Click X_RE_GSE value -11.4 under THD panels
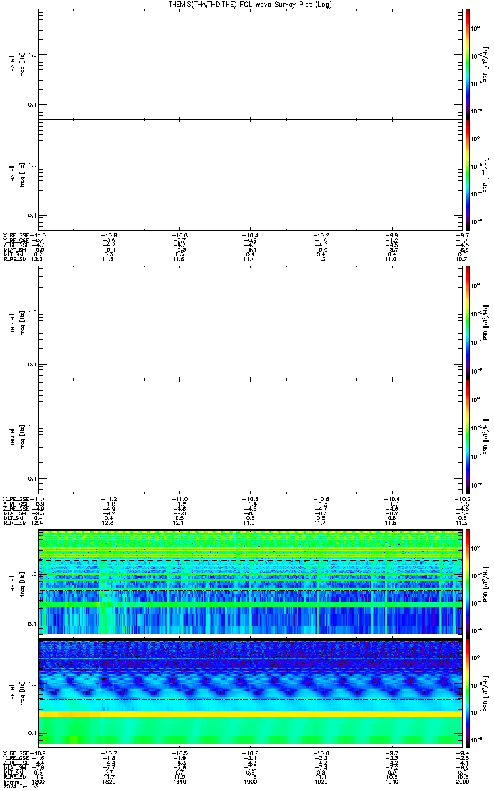494x791 pixels. pyautogui.click(x=38, y=498)
